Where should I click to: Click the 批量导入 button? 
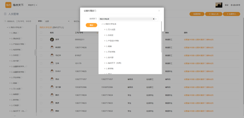point(231,14)
